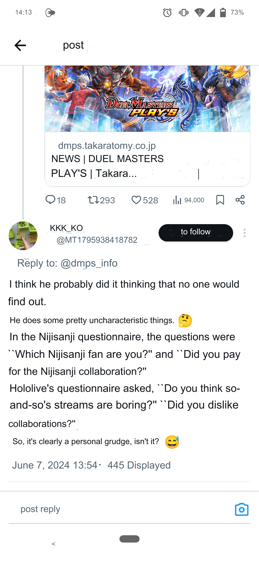The image size is (259, 562).
Task: Tap the back arrow icon
Action: 20,45
